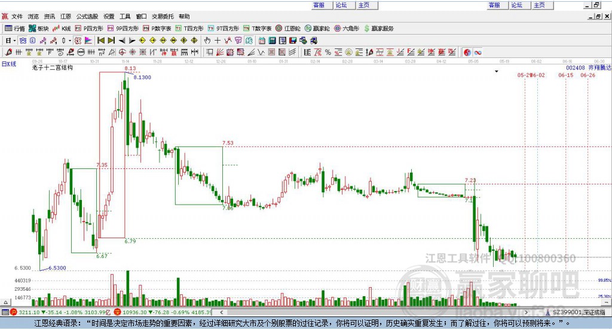Viewport: 612px width, 329px height.
Task: Click the stock code 002408 label
Action: tap(576, 68)
